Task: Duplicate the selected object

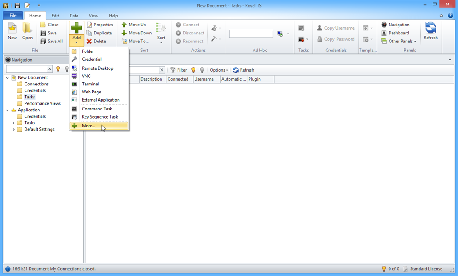Action: coord(99,33)
